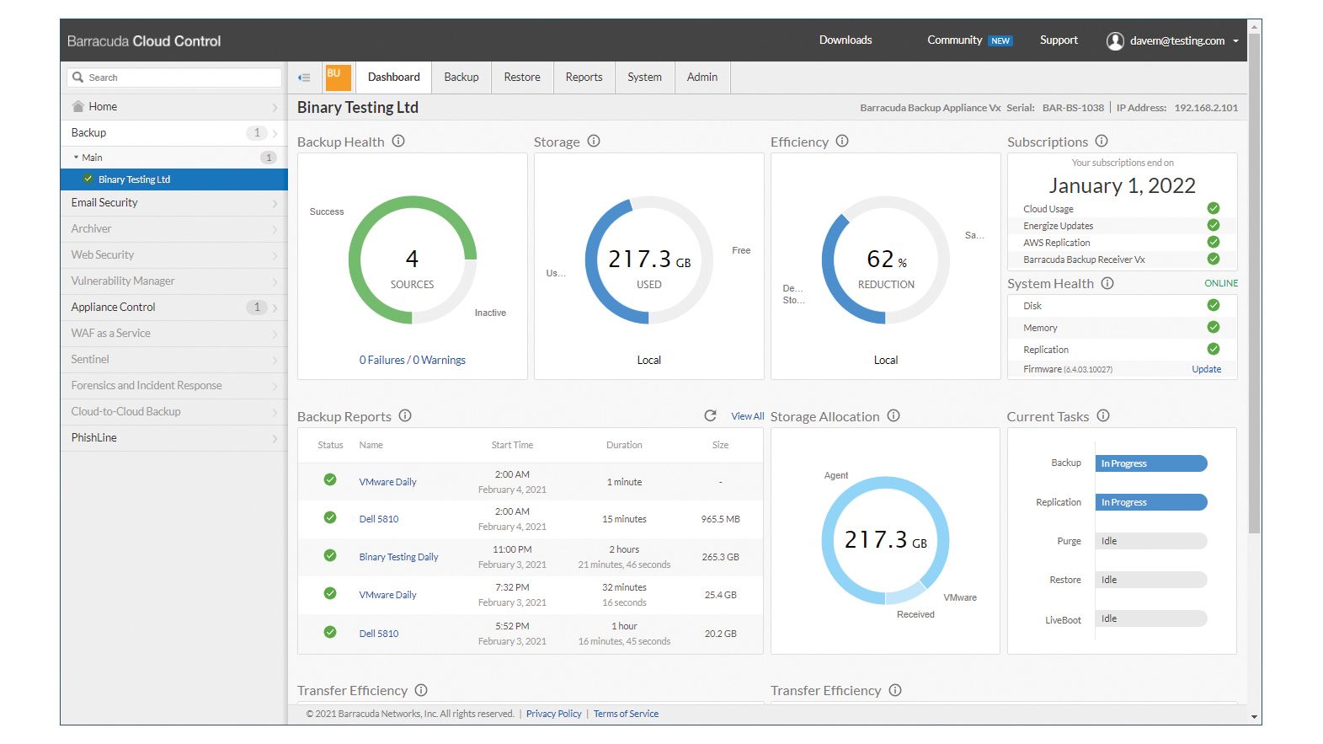This screenshot has width=1323, height=744.
Task: Click the Backup In Progress bar
Action: coord(1150,463)
